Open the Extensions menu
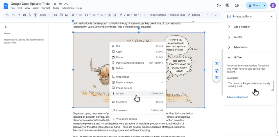Image resolution: width=279 pixels, height=137 pixels. pos(67,8)
